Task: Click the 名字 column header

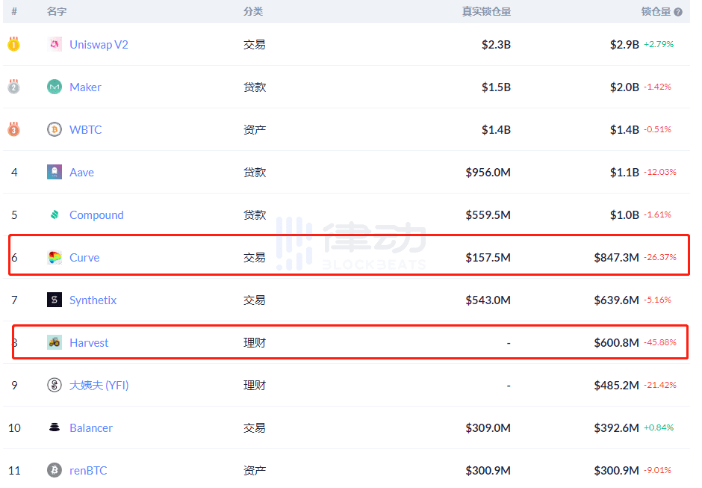Action: click(57, 12)
